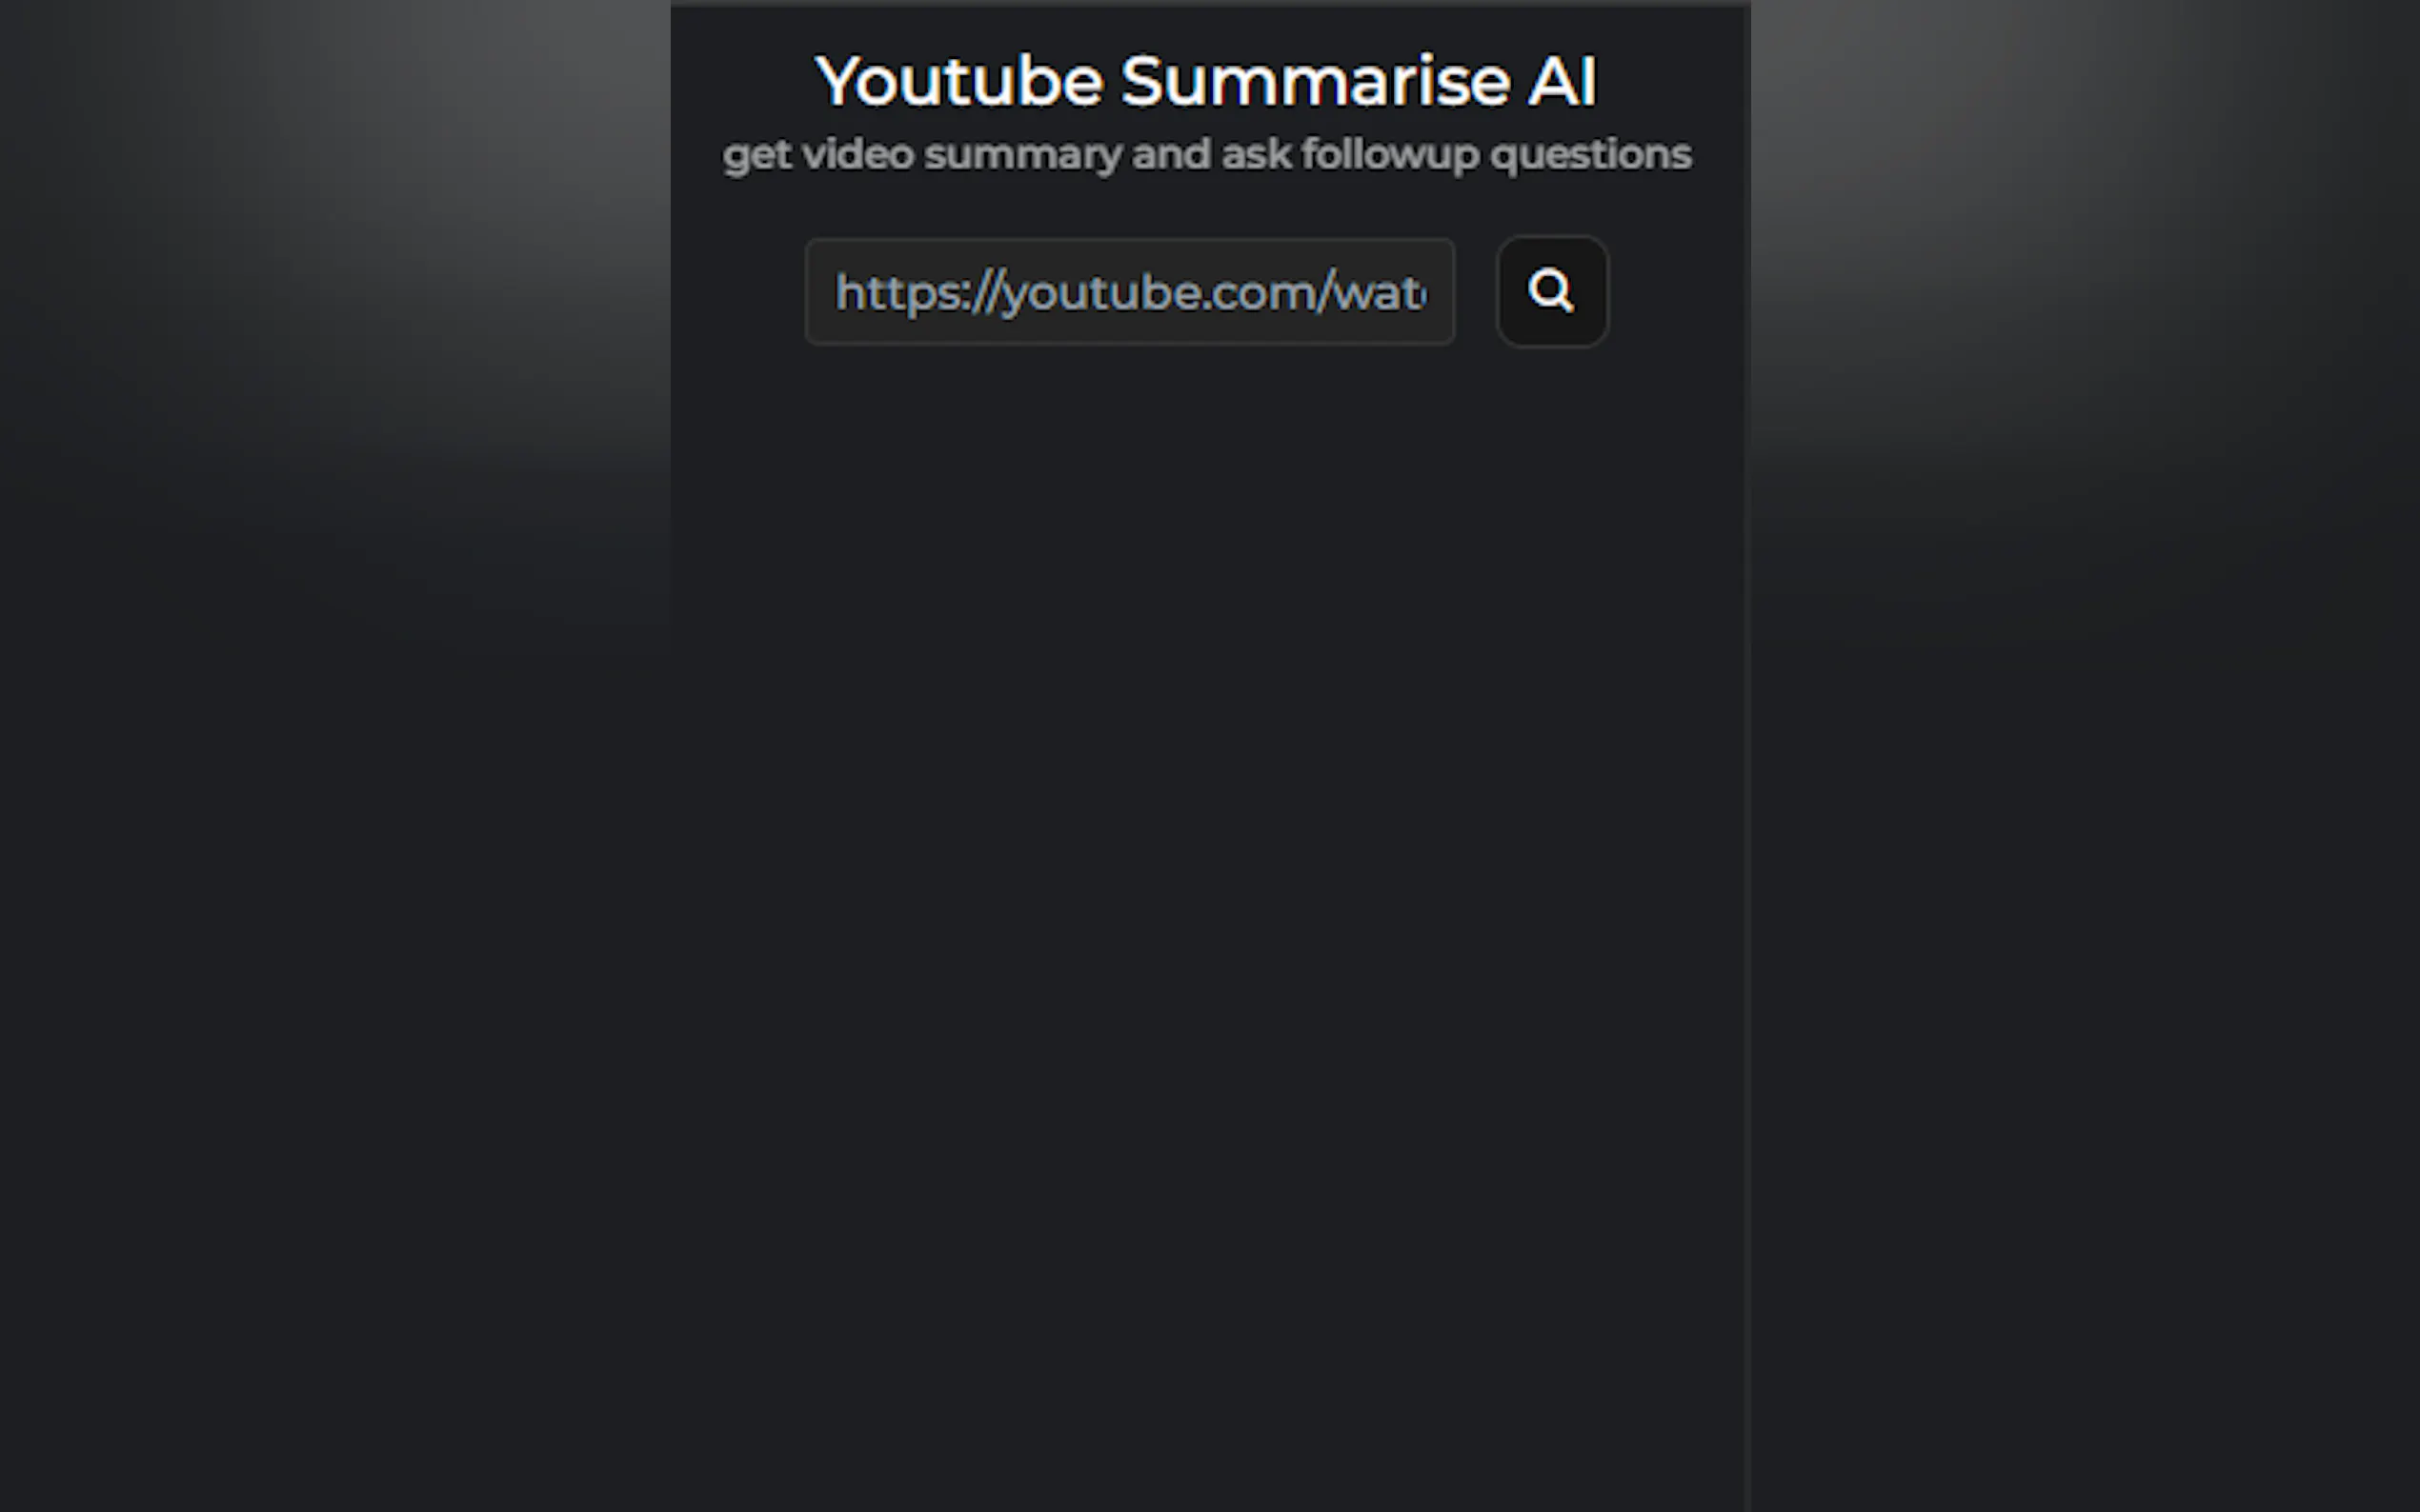Click the empty panel area below input
The width and height of the screenshot is (2420, 1512).
[1208, 900]
